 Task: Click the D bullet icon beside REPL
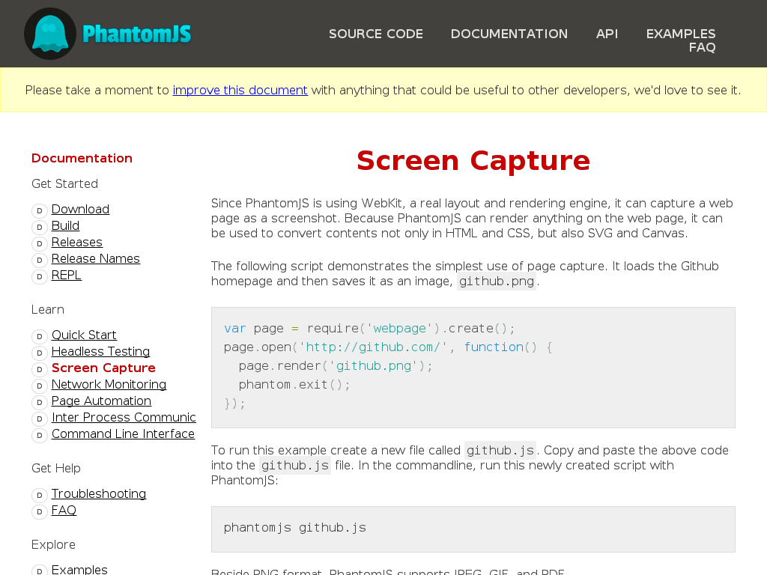click(40, 277)
